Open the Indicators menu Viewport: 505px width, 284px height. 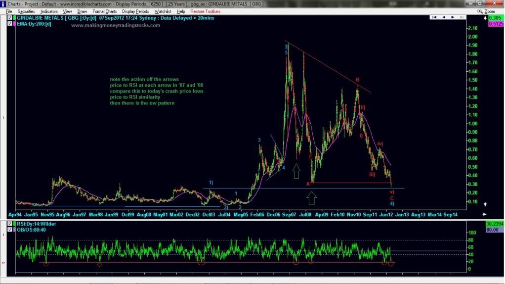49,11
